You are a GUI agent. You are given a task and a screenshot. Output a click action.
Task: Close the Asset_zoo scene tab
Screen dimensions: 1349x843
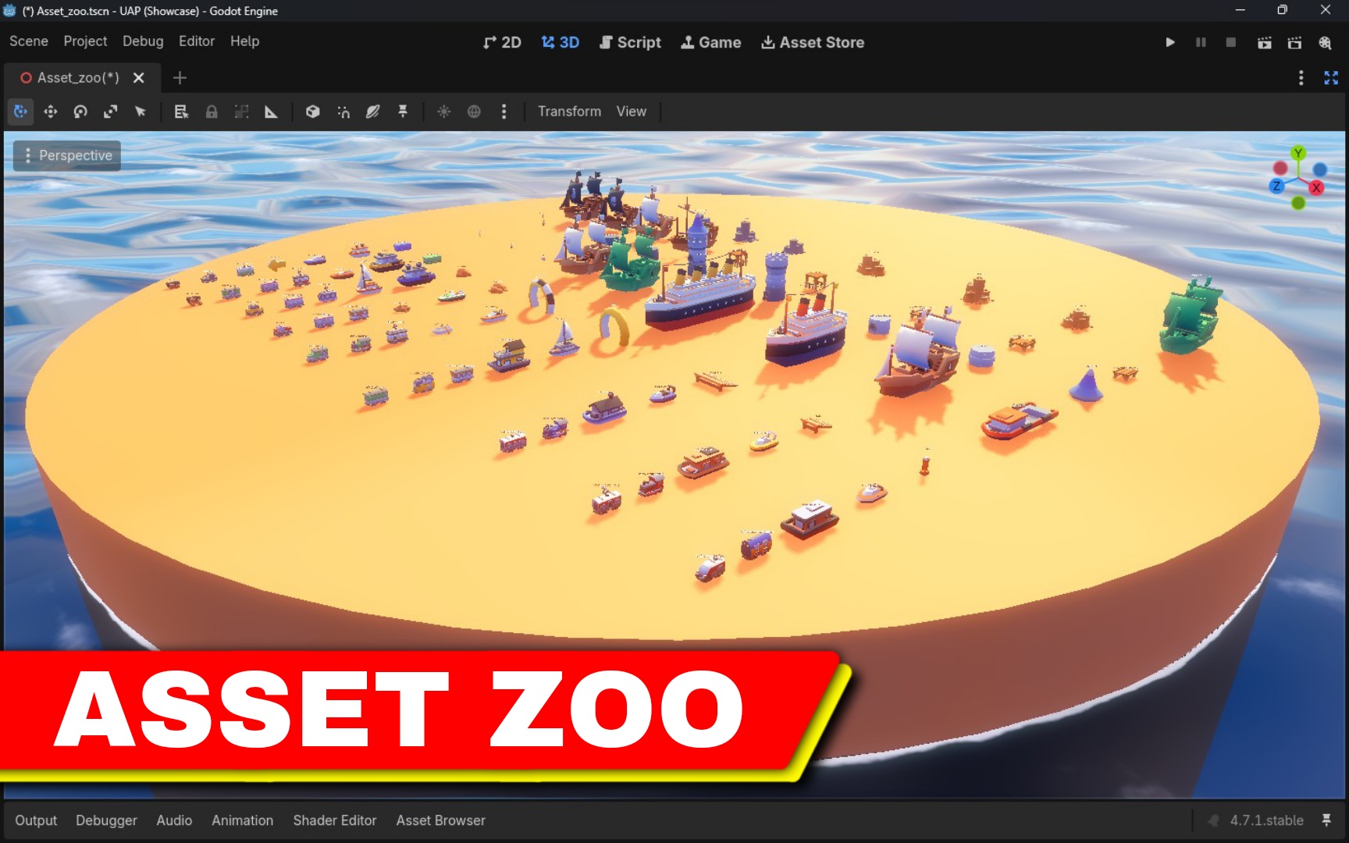(x=139, y=78)
